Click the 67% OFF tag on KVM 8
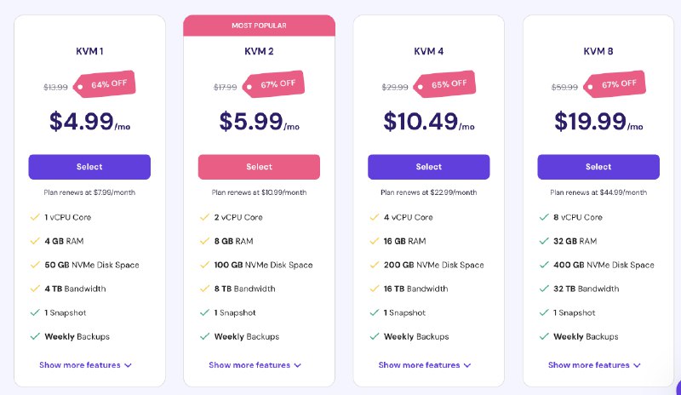 pos(615,84)
